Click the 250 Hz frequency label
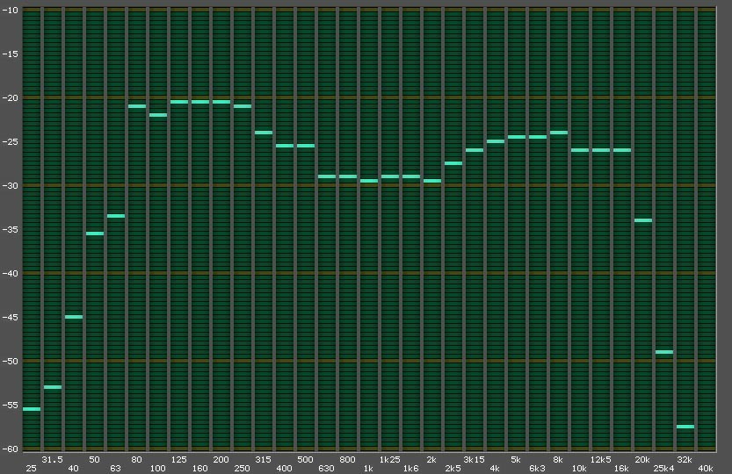Screen dimensions: 732x474 242,469
